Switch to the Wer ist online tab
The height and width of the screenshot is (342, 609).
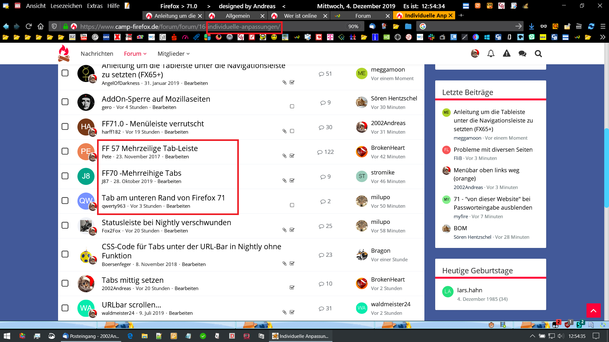300,16
